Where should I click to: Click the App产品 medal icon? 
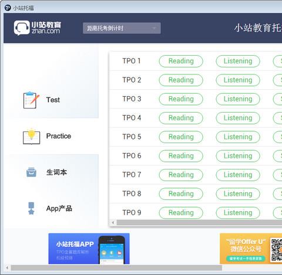[31, 208]
